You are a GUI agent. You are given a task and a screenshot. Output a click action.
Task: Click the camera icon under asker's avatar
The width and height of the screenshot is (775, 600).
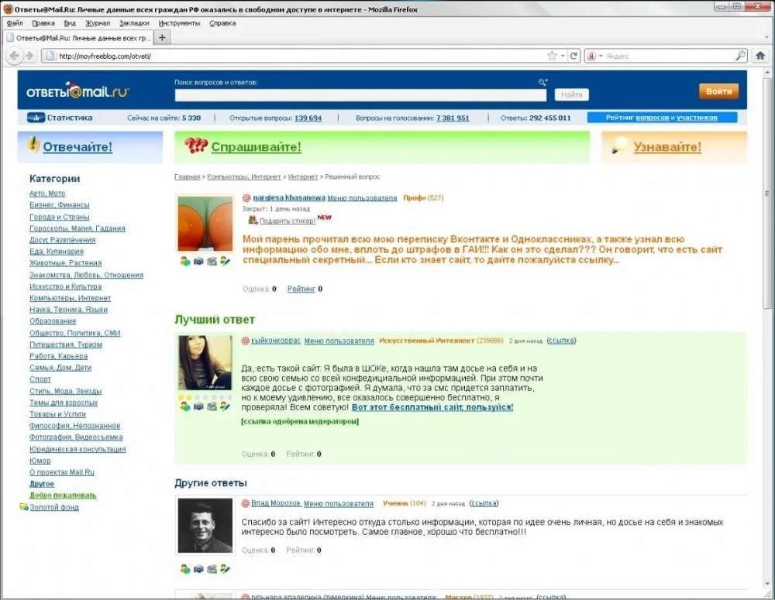(x=198, y=261)
